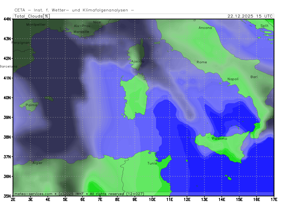Click the 22.12.2025 15 UTC timestamp
The image size is (287, 215).
pyautogui.click(x=250, y=16)
